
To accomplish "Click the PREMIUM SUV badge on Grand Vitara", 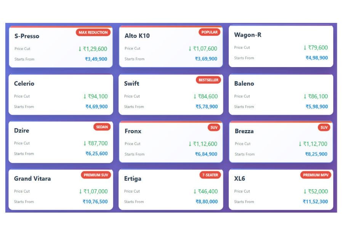I will [x=96, y=175].
